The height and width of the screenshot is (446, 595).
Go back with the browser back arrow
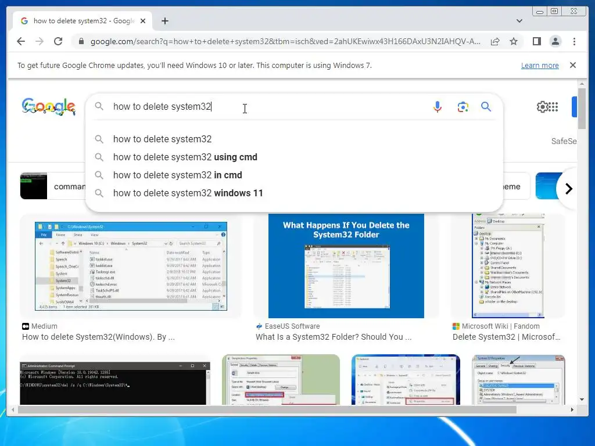[21, 41]
